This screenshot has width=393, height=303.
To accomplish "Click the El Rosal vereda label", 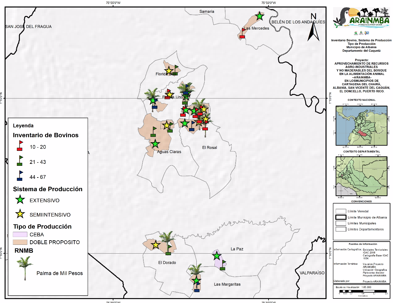I will tap(210, 148).
